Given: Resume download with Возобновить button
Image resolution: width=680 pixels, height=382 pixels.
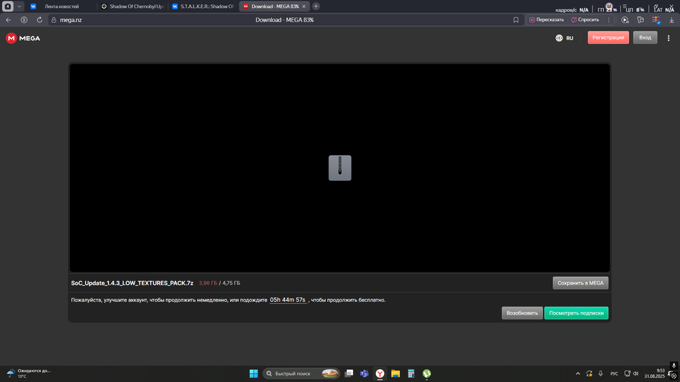Looking at the screenshot, I should coord(522,313).
